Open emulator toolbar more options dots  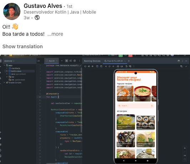(x=134, y=66)
